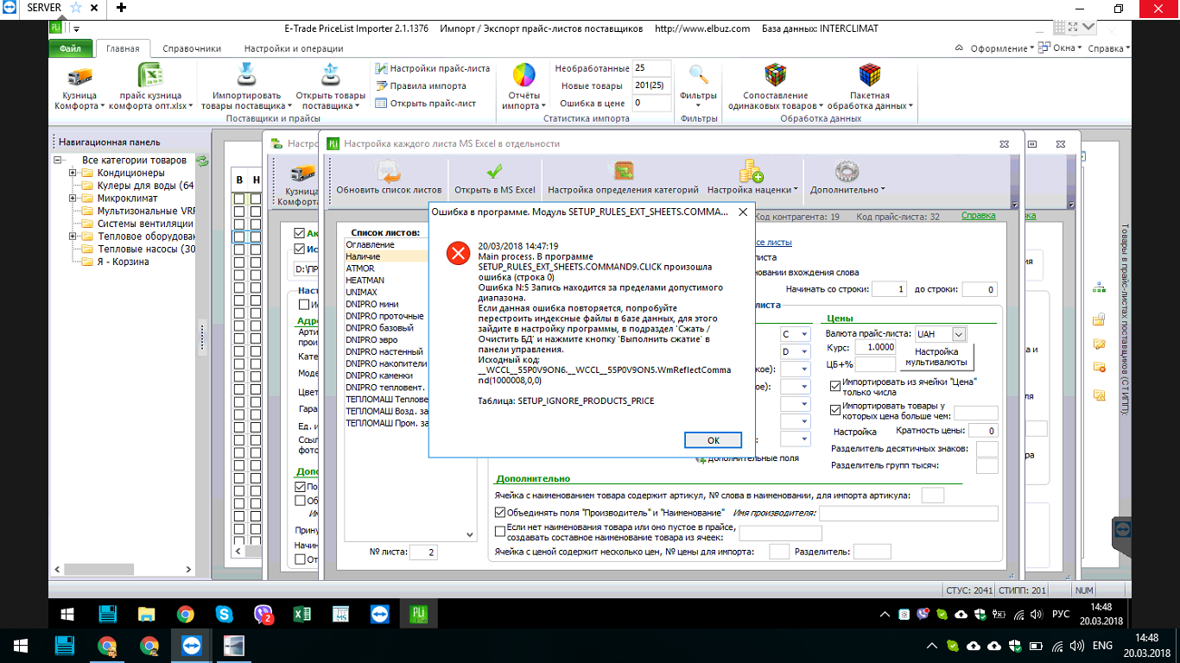Click the Кузница Комфорта truck icon in ribbon

79,76
